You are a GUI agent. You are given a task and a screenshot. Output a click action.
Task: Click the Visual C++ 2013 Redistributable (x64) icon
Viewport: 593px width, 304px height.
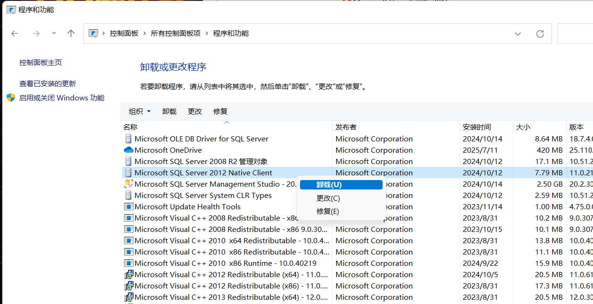(128, 297)
